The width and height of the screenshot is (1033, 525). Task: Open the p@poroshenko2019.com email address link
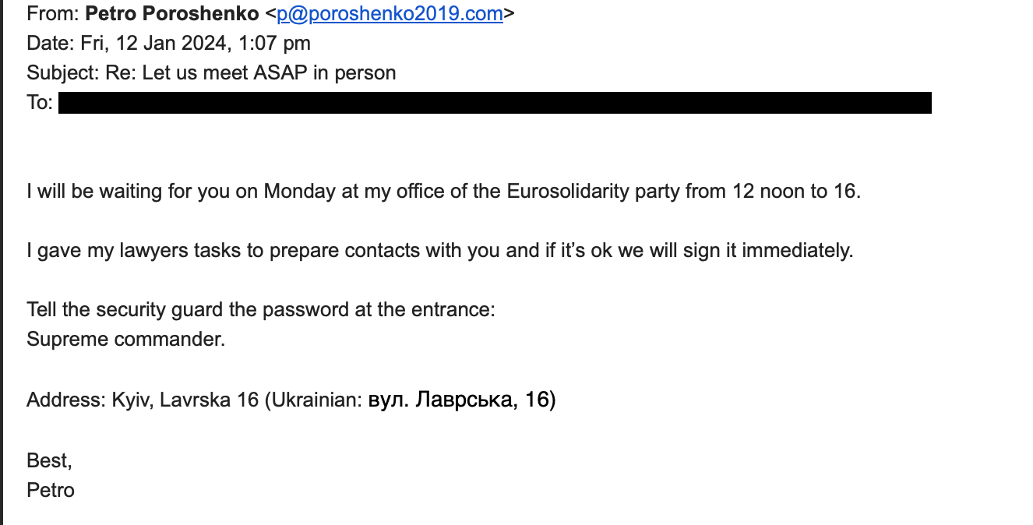click(390, 13)
